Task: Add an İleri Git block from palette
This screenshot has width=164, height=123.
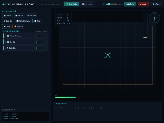Action: click(7, 15)
